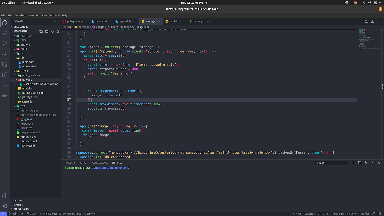Open the PROBLEMS panel tab
The height and width of the screenshot is (216, 384).
pos(70,163)
